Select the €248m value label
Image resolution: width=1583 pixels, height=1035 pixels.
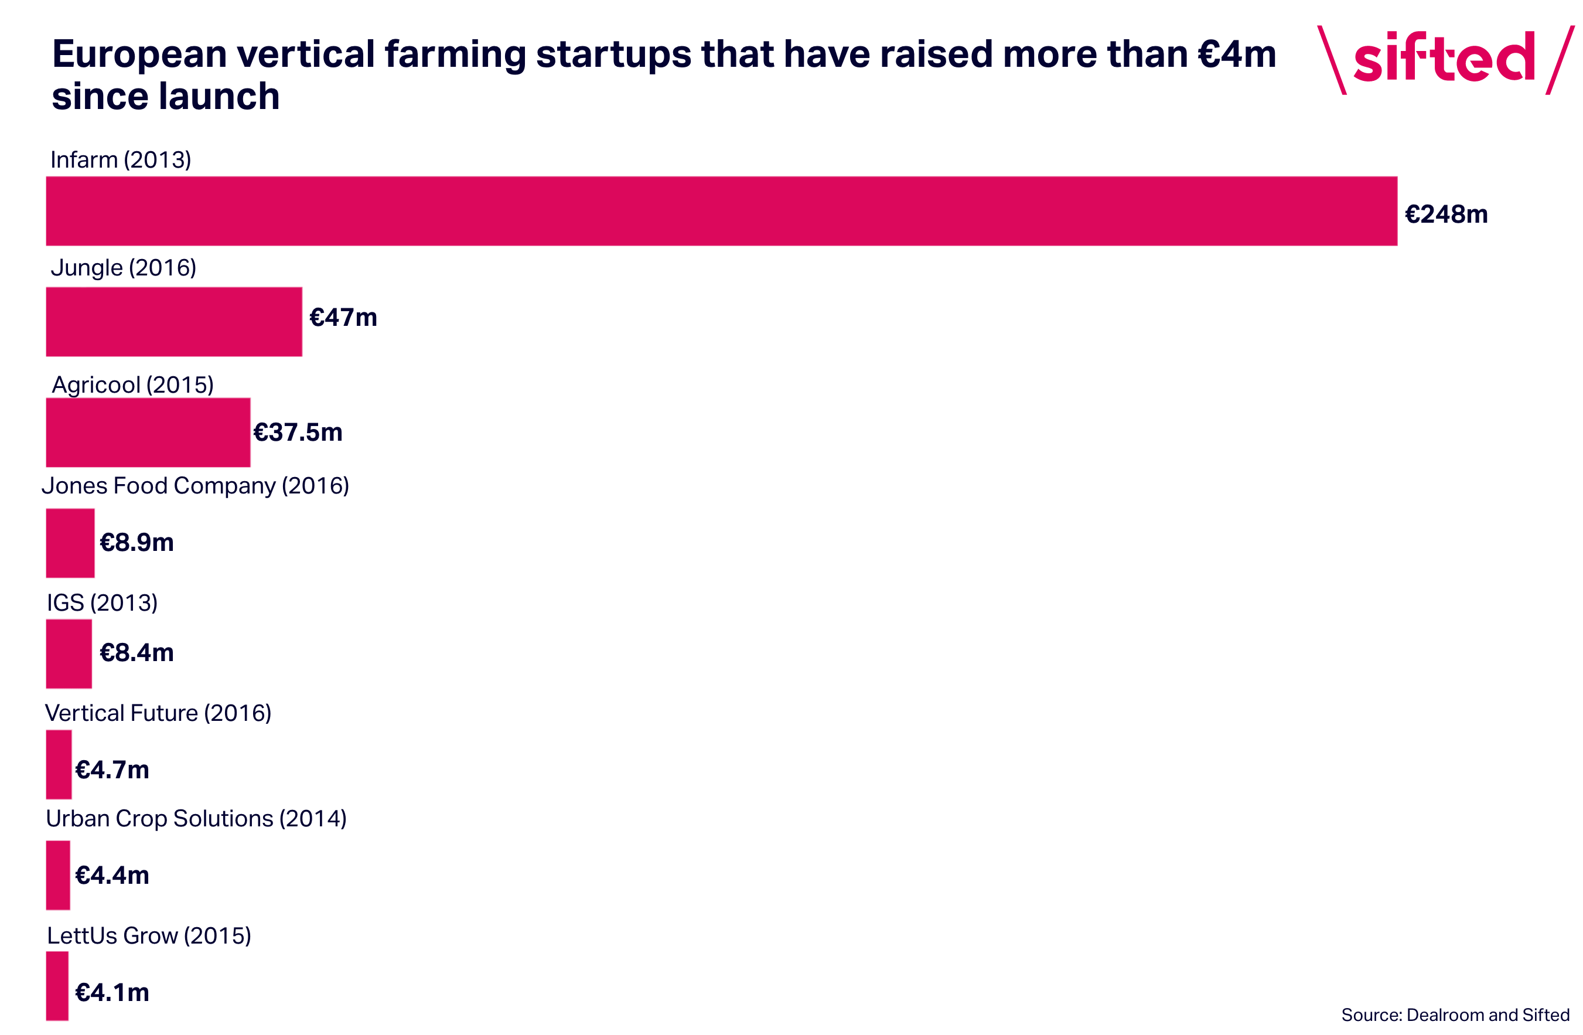[x=1446, y=214]
